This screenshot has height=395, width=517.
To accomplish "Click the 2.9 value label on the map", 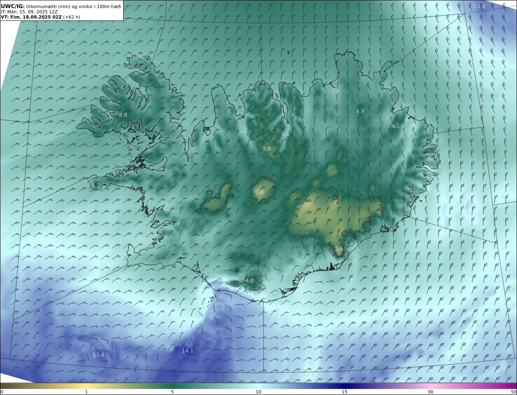I will [339, 250].
